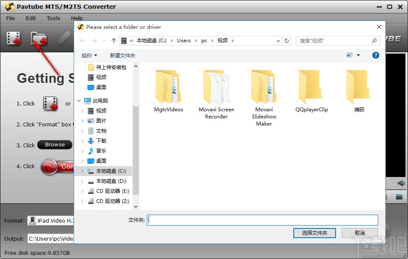Select the MgtvVideos folder
This screenshot has height=259, width=408.
(x=168, y=91)
